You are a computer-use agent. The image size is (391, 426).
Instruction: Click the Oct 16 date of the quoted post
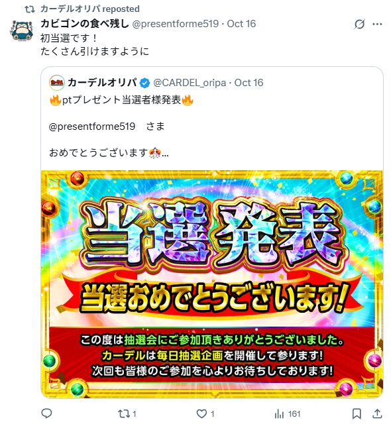coord(249,83)
